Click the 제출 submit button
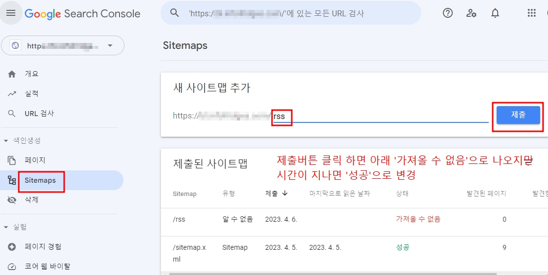The width and height of the screenshot is (548, 275). (x=518, y=115)
